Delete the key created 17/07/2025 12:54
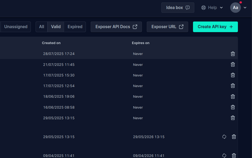 [233, 86]
